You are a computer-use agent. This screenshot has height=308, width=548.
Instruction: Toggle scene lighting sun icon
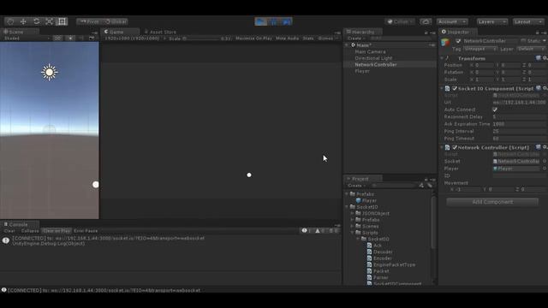pyautogui.click(x=70, y=38)
